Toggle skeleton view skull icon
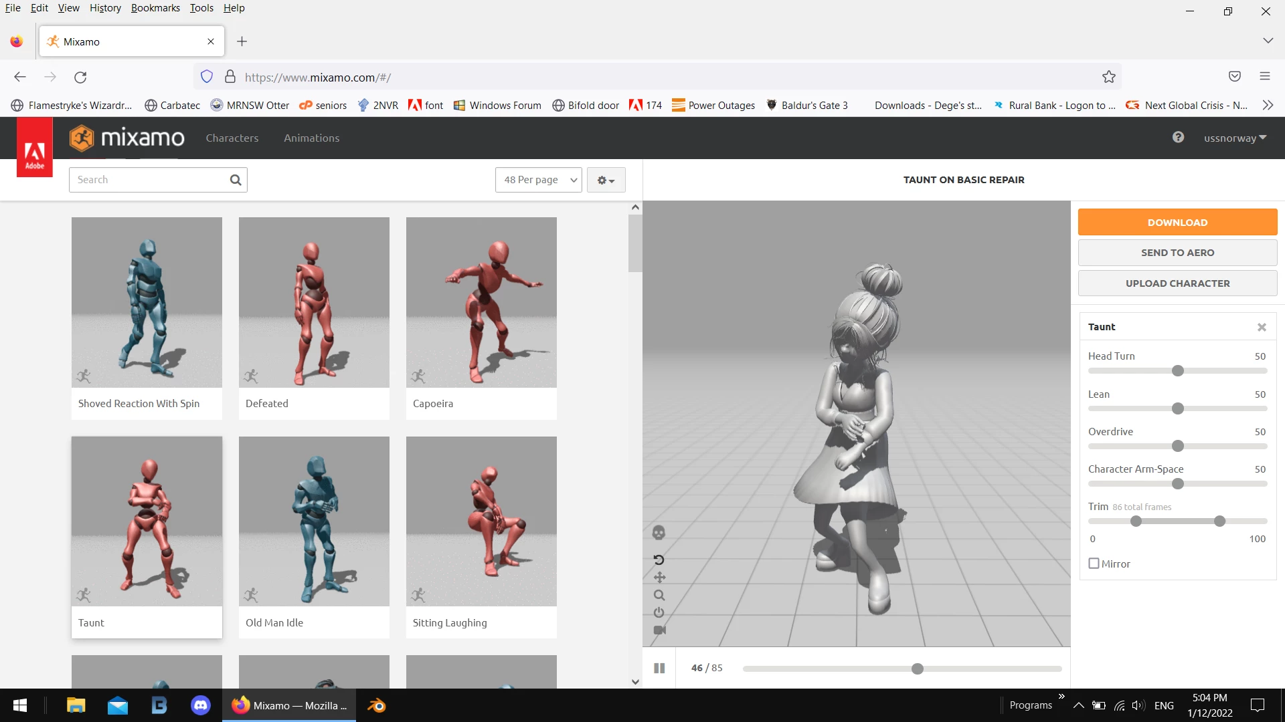This screenshot has height=722, width=1285. tap(659, 533)
